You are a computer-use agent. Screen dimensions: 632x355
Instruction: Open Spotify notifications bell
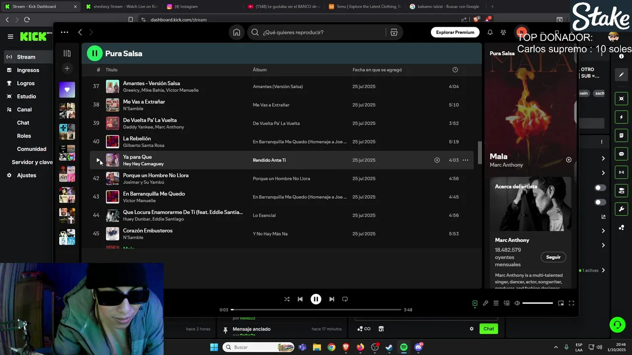(490, 32)
